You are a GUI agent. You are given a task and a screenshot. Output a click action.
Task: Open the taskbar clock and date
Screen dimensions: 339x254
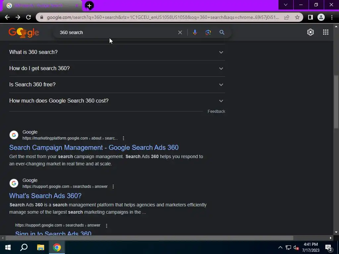point(311,247)
